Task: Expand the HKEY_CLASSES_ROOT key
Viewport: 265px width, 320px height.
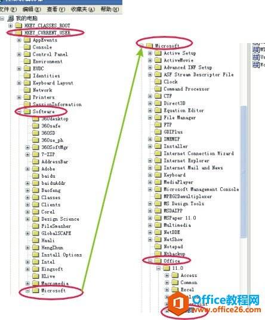Action: (11, 26)
